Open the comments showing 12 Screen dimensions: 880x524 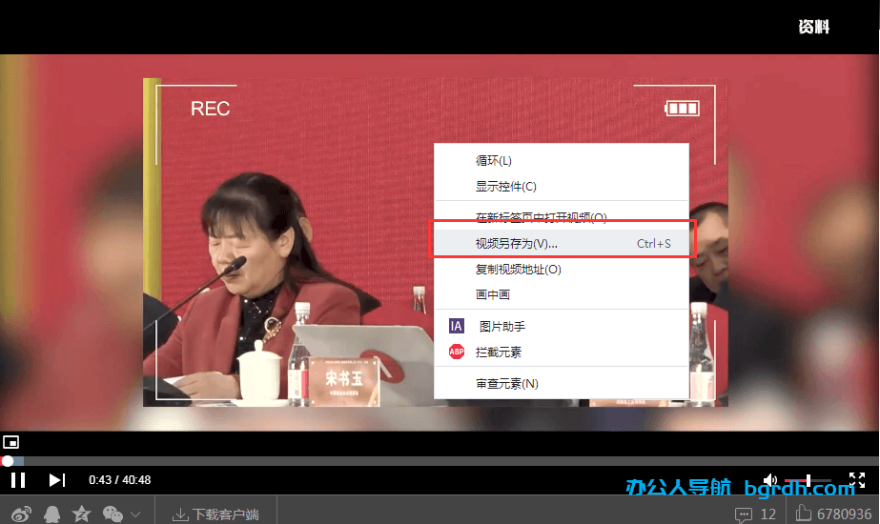pyautogui.click(x=755, y=514)
